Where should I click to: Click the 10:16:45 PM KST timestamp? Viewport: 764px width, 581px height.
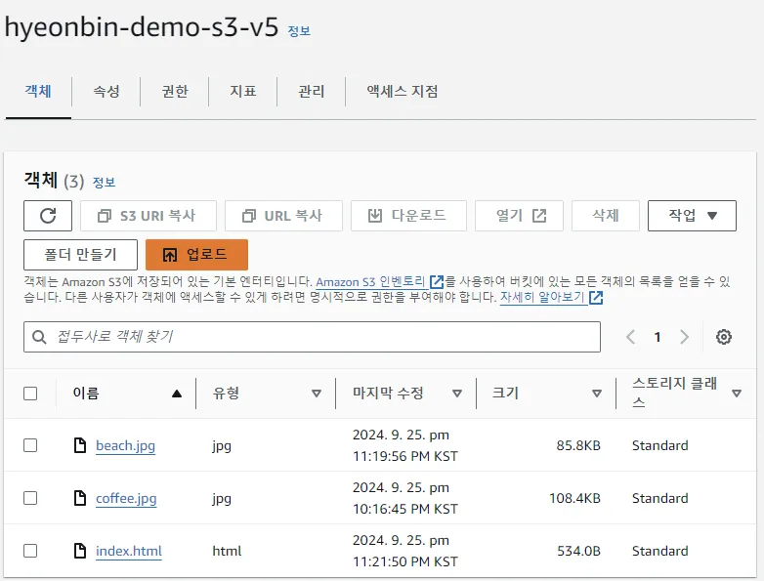[405, 509]
